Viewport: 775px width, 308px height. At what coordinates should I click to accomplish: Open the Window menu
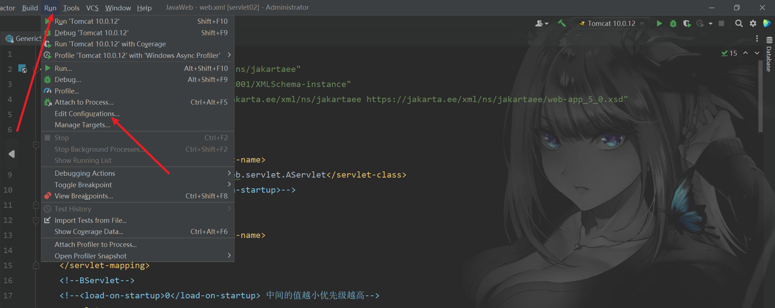(118, 8)
